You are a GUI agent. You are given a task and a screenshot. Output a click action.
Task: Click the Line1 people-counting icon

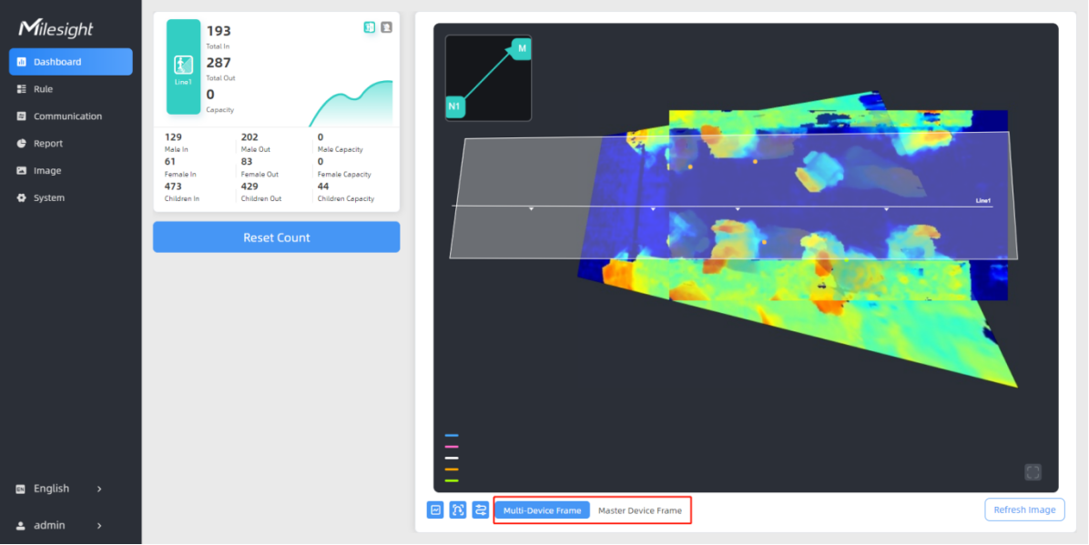[x=183, y=65]
